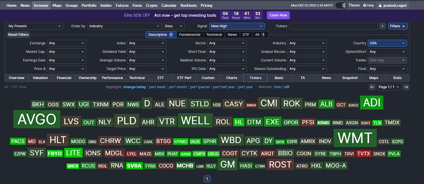The image size is (424, 184).
Task: Open Portfolio in top navigation
Action: 89,5
